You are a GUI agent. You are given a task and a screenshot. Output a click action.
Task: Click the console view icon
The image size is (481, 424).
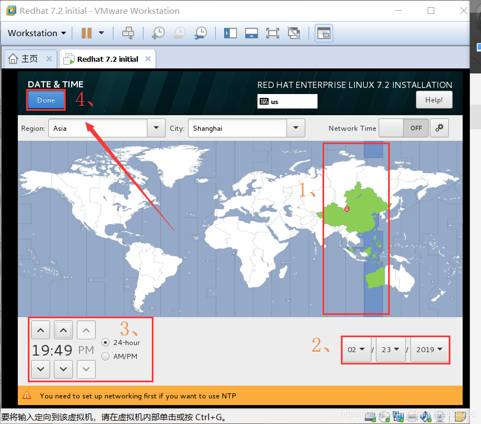324,33
